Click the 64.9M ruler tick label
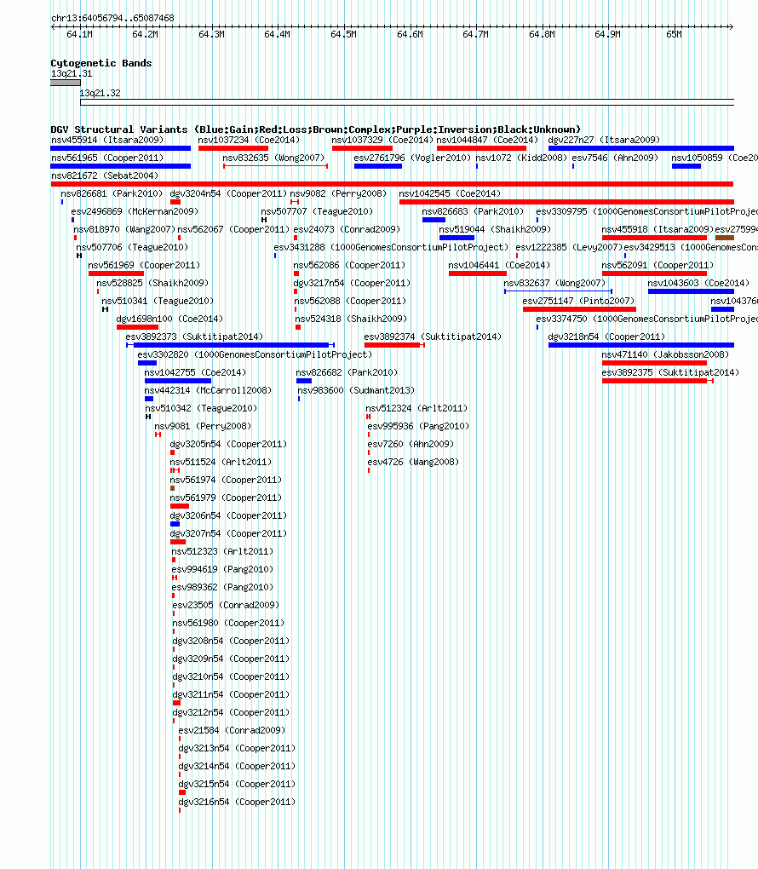This screenshot has height=869, width=758. [607, 34]
